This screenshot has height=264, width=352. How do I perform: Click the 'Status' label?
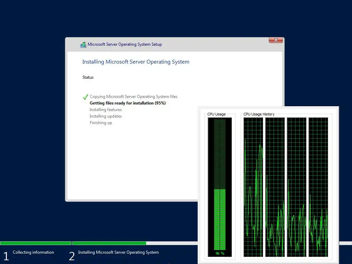coord(88,77)
